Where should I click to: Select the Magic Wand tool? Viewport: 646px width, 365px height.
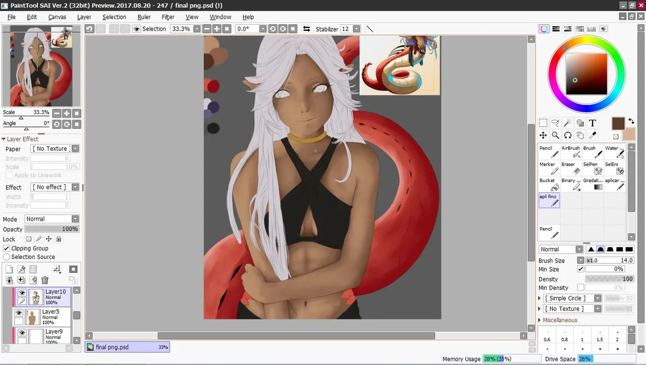(568, 123)
